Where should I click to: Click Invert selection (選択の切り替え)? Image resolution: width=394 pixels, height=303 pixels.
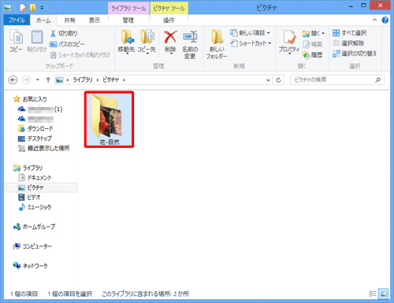click(x=355, y=54)
